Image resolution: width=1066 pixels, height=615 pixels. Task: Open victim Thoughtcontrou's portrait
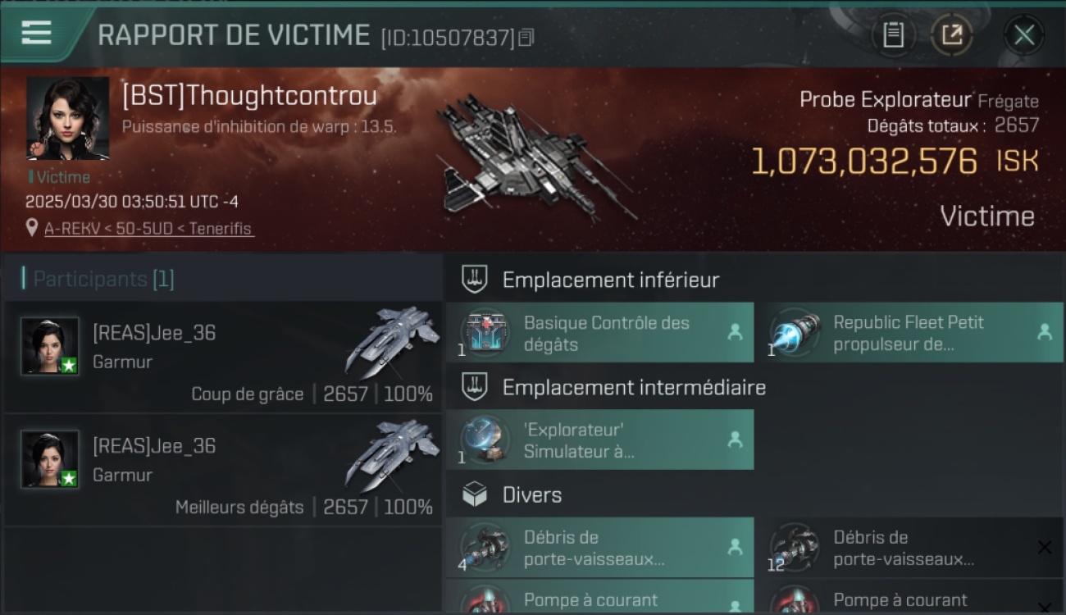tap(68, 119)
